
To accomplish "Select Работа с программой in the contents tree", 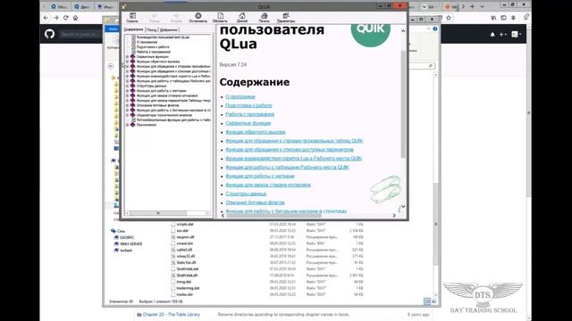I will [x=154, y=52].
